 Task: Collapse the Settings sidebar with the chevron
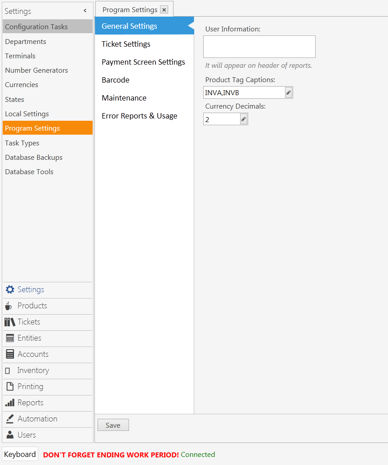point(85,11)
